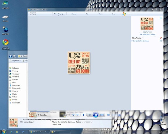Click the blue arrow in playlist pane
This screenshot has height=134, width=168.
[161, 18]
